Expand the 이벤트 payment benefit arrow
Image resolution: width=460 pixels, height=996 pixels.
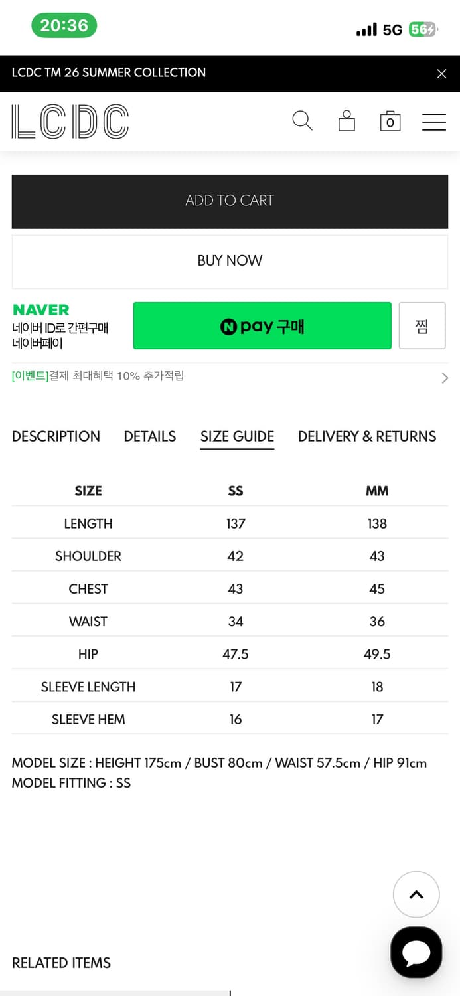point(444,378)
